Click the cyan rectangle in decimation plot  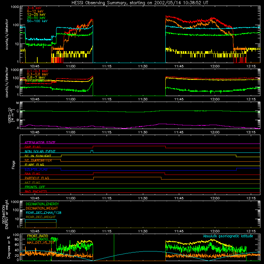click(x=41, y=221)
